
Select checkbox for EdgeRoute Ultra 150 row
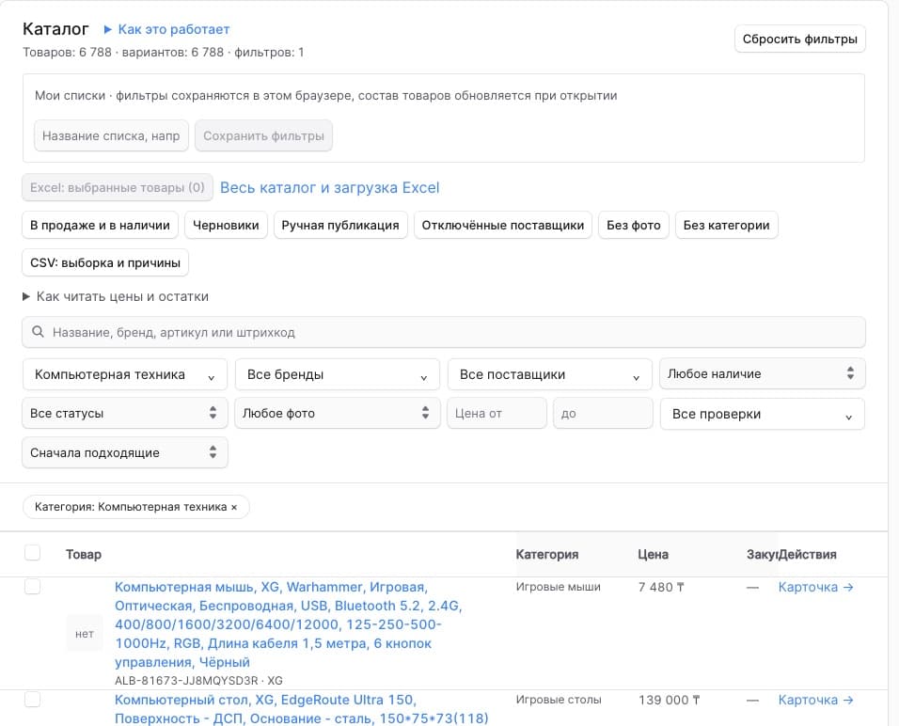33,700
